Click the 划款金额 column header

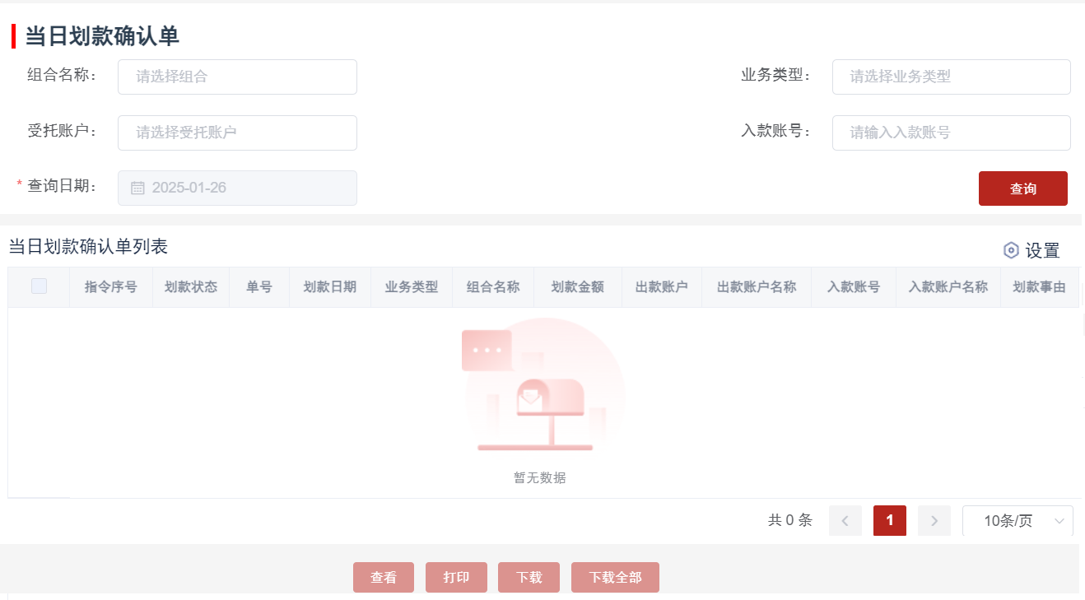(577, 287)
